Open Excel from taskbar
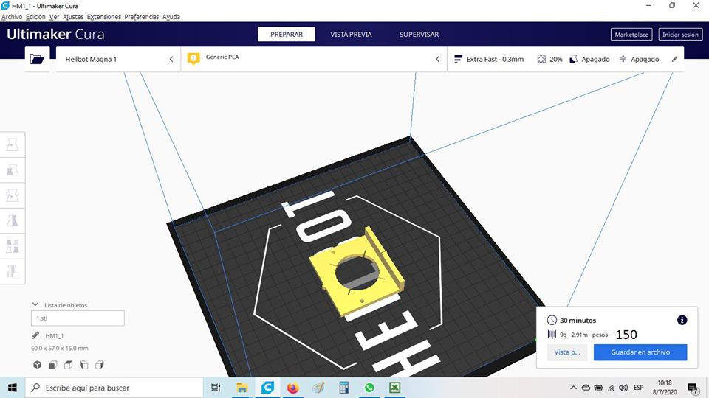The width and height of the screenshot is (709, 398). coord(394,388)
